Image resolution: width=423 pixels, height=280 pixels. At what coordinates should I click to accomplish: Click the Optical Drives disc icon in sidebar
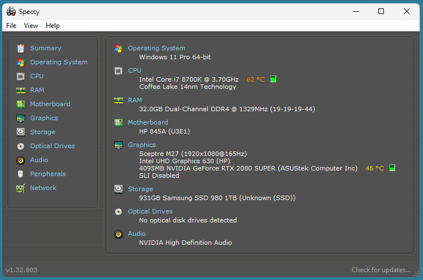point(21,146)
